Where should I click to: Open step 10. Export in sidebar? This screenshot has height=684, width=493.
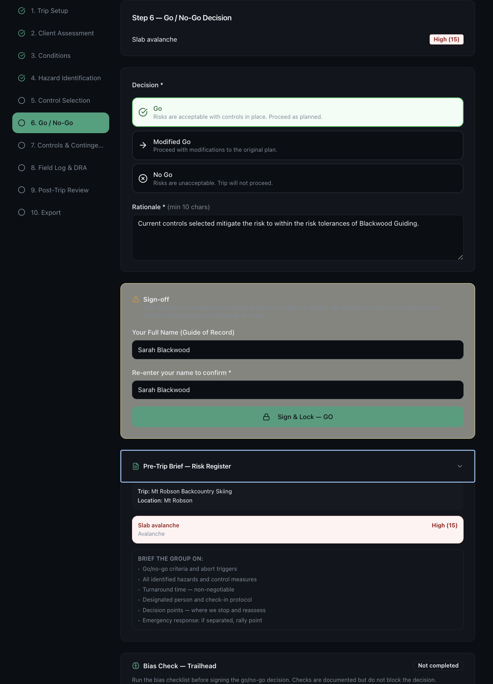[x=46, y=213]
